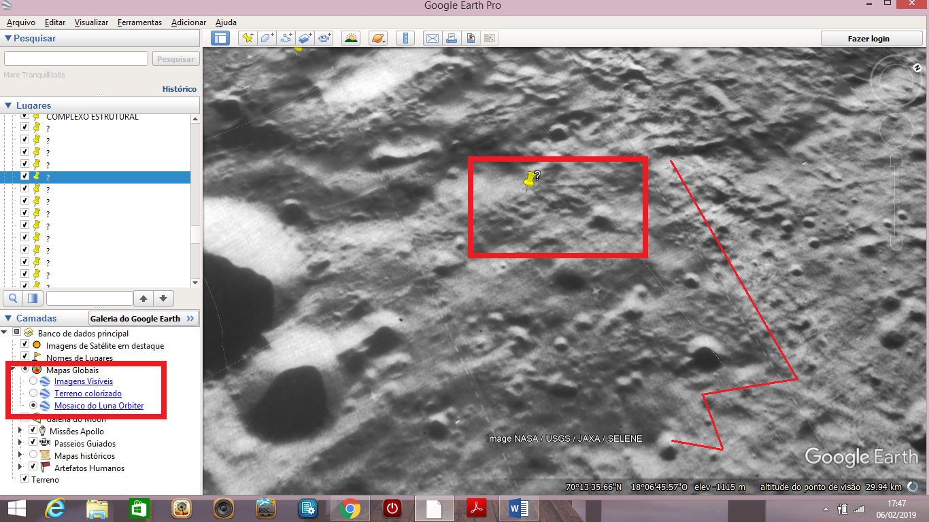Toggle sunlight across the landscape
Viewport: 929px width, 522px height.
click(x=351, y=38)
